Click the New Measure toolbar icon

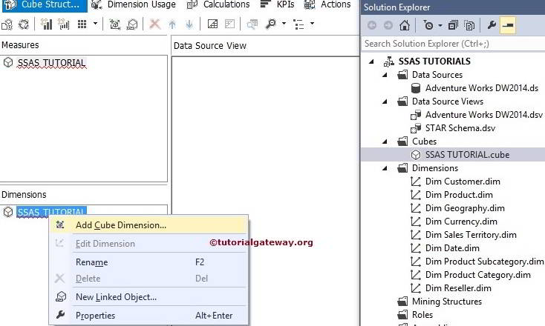tap(64, 24)
